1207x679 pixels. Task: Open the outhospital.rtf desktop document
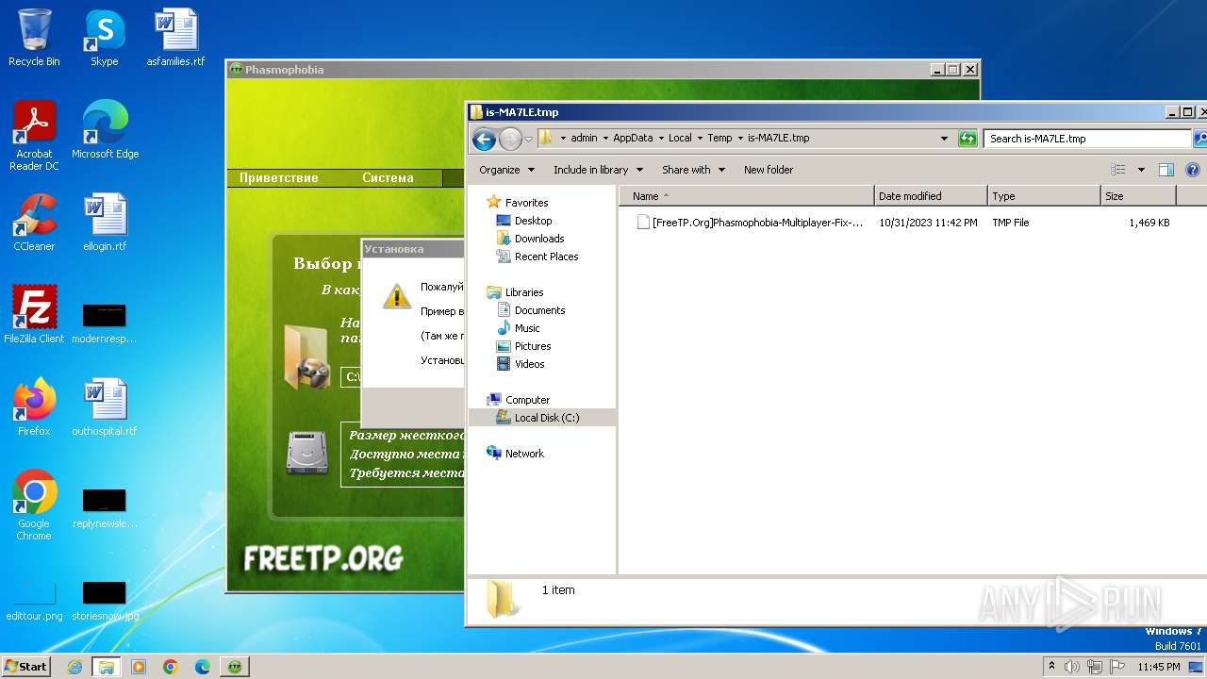coord(105,407)
